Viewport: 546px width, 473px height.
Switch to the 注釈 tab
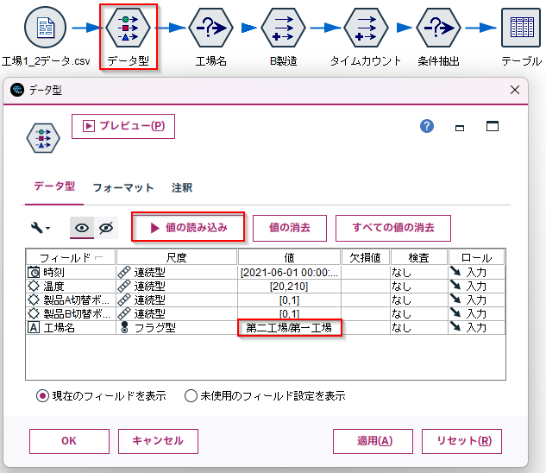pyautogui.click(x=182, y=188)
